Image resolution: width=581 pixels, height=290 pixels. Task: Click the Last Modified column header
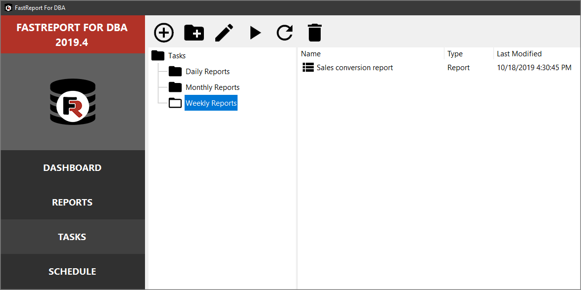(519, 53)
